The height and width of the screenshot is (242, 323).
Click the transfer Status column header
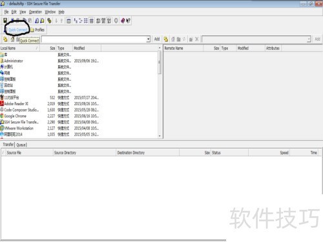(x=229, y=153)
